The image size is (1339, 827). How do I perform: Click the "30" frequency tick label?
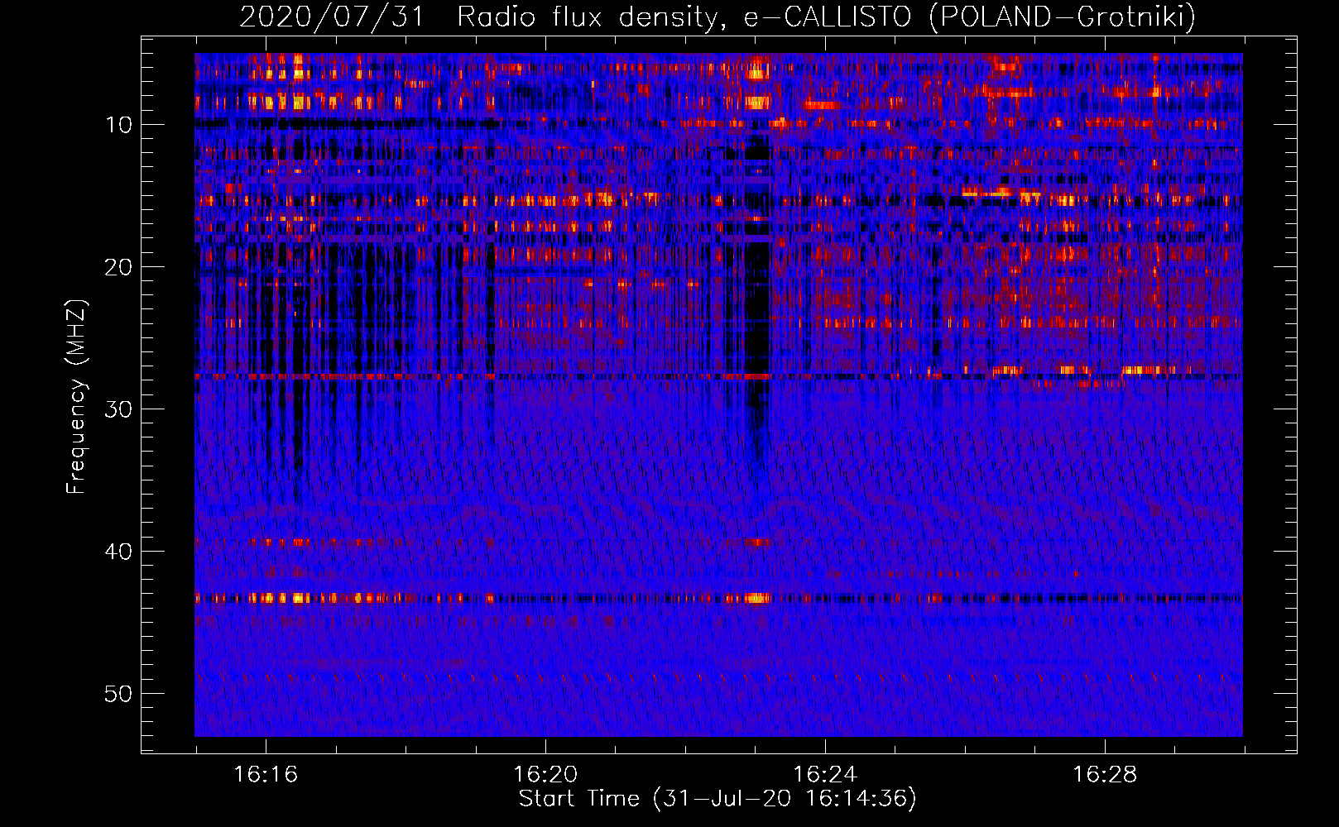coord(119,409)
